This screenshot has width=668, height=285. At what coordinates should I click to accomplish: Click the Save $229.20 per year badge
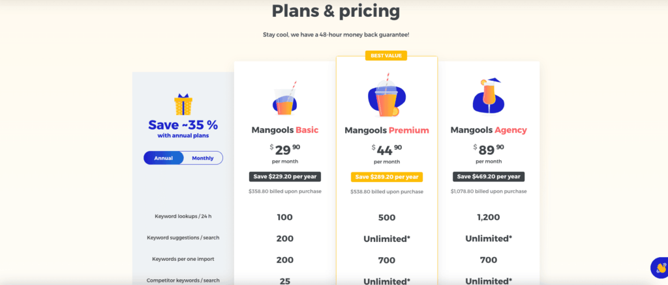click(x=284, y=176)
